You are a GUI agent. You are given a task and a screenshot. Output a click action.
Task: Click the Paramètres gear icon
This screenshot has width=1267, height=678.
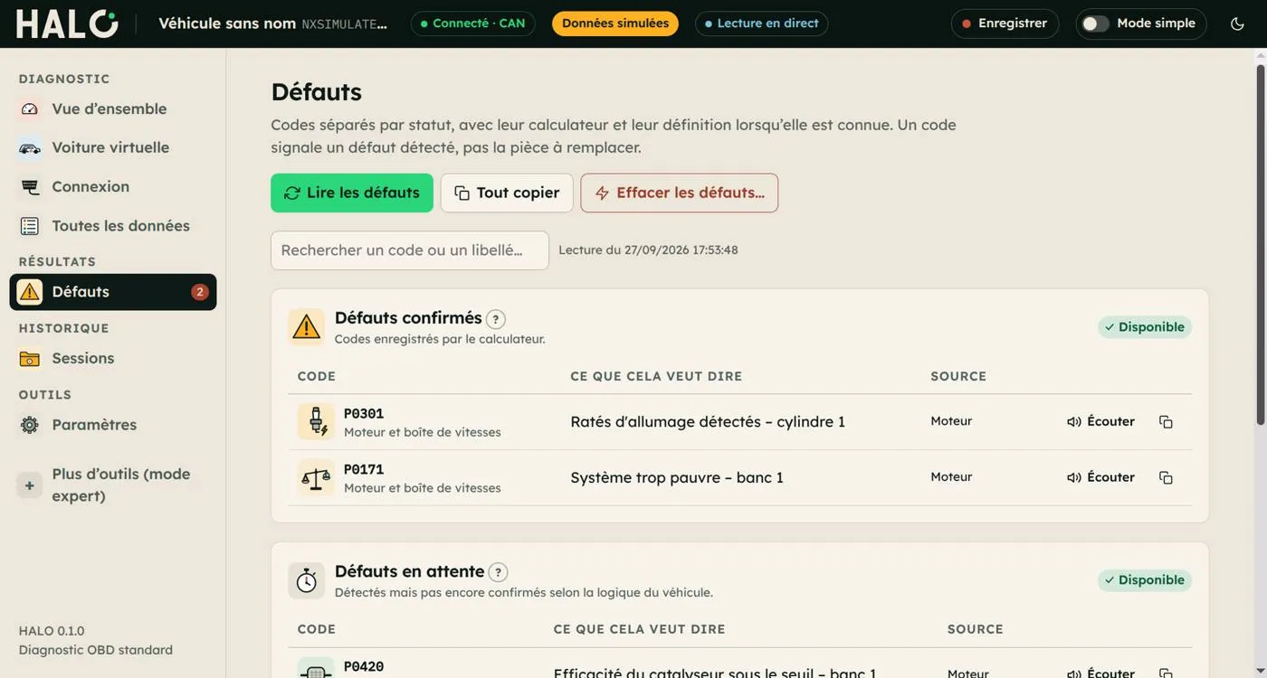(x=30, y=425)
